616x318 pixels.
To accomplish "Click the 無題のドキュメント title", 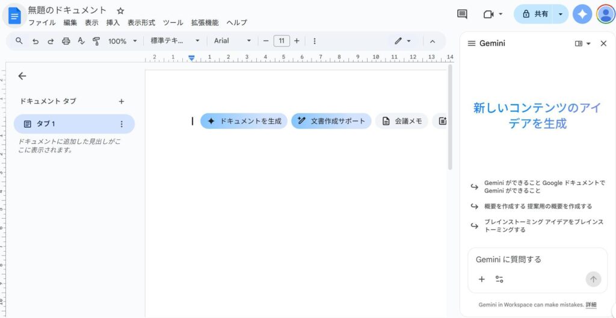I will 67,10.
